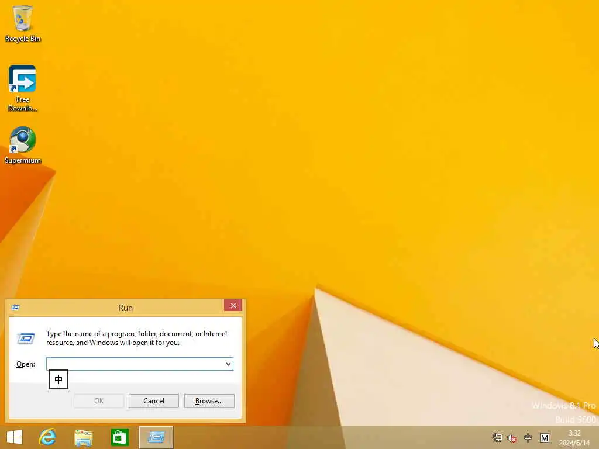Select the Free Download Manager shortcut
This screenshot has height=449, width=599.
click(x=23, y=88)
